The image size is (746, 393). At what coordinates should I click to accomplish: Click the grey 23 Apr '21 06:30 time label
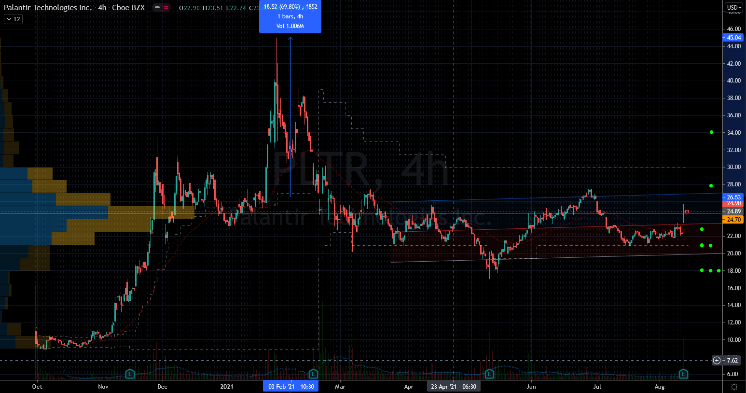tap(454, 387)
